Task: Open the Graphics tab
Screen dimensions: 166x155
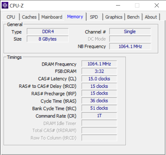Action: pyautogui.click(x=114, y=17)
